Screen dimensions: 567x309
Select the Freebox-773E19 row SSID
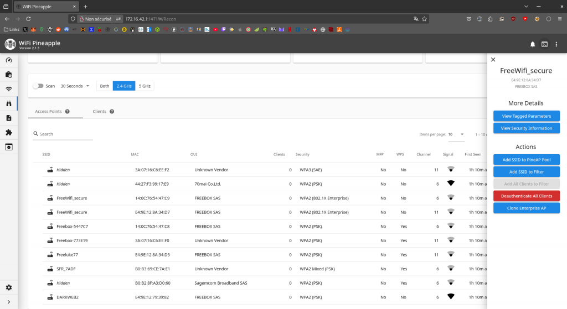72,240
